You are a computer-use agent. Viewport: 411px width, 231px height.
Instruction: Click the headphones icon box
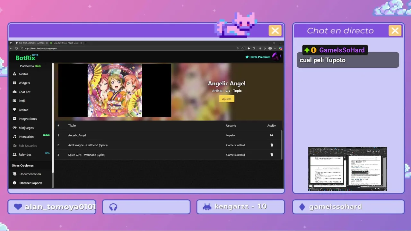pyautogui.click(x=146, y=207)
